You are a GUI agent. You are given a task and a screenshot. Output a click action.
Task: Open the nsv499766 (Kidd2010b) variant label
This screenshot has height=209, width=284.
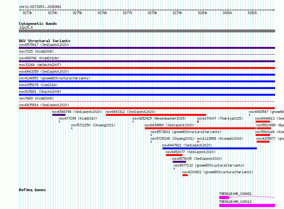point(39,58)
